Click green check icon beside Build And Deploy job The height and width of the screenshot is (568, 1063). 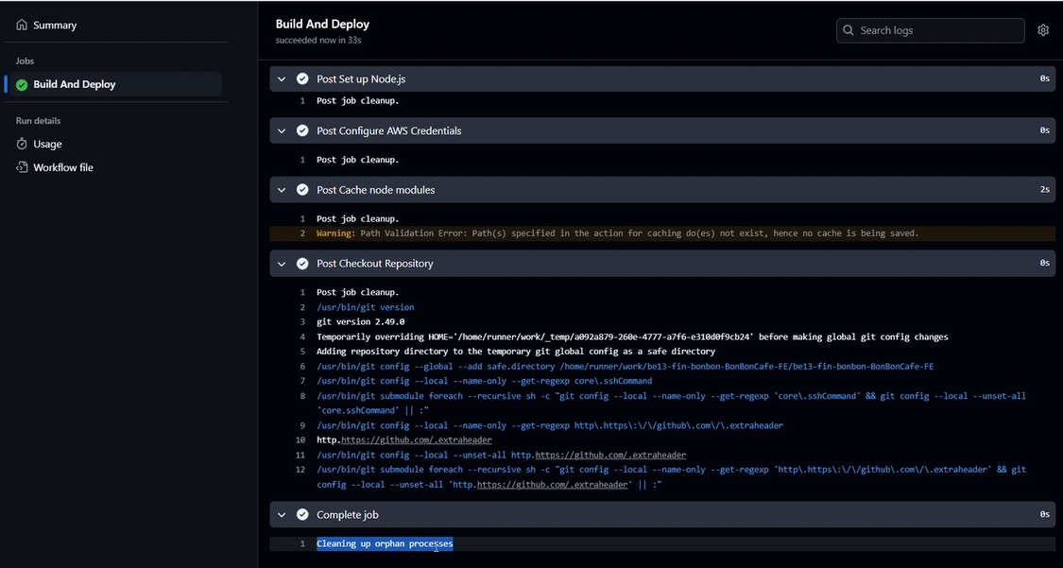coord(22,85)
